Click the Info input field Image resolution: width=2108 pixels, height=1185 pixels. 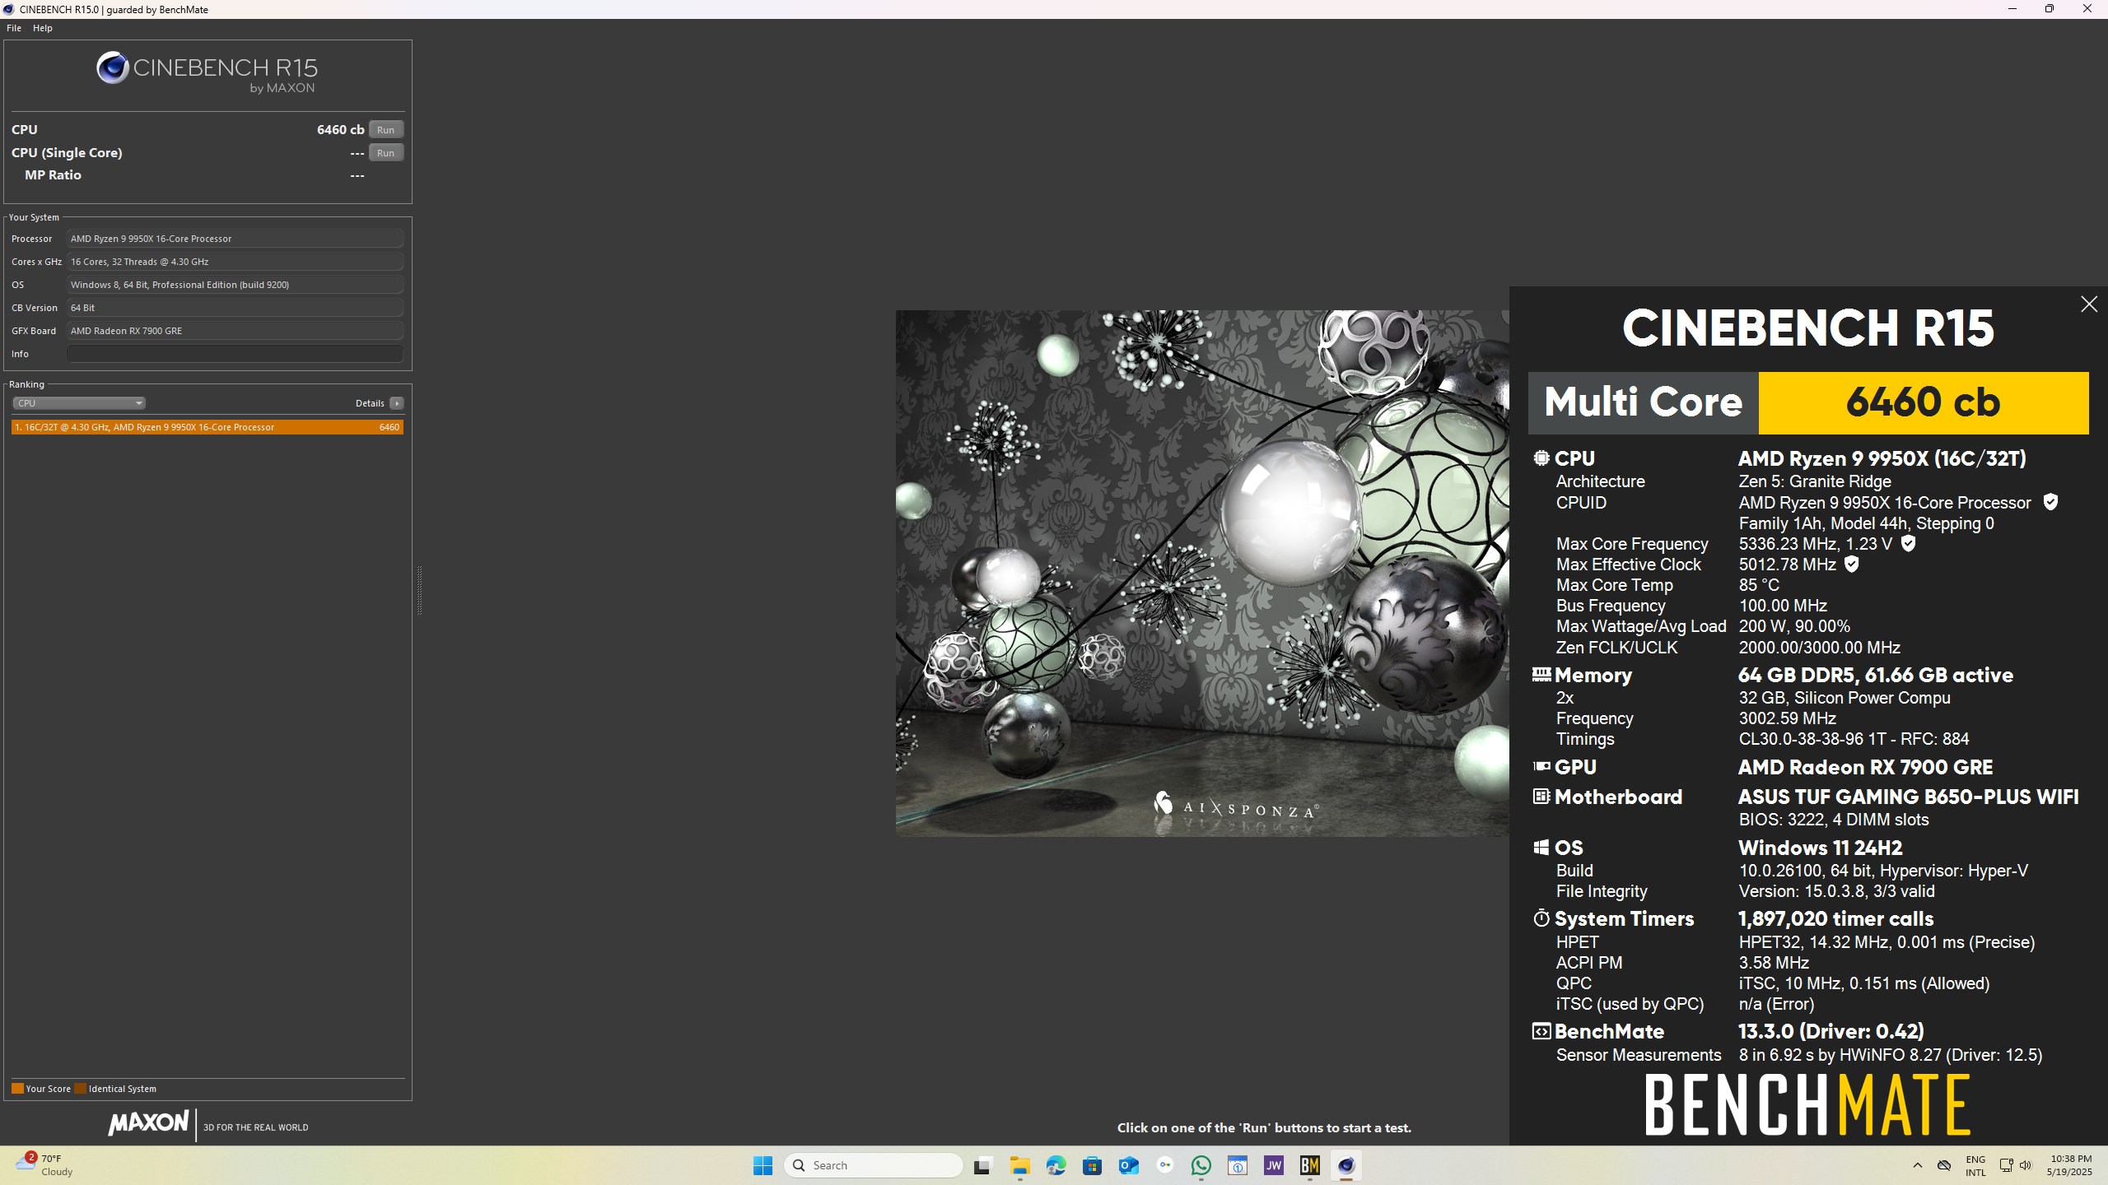[235, 354]
